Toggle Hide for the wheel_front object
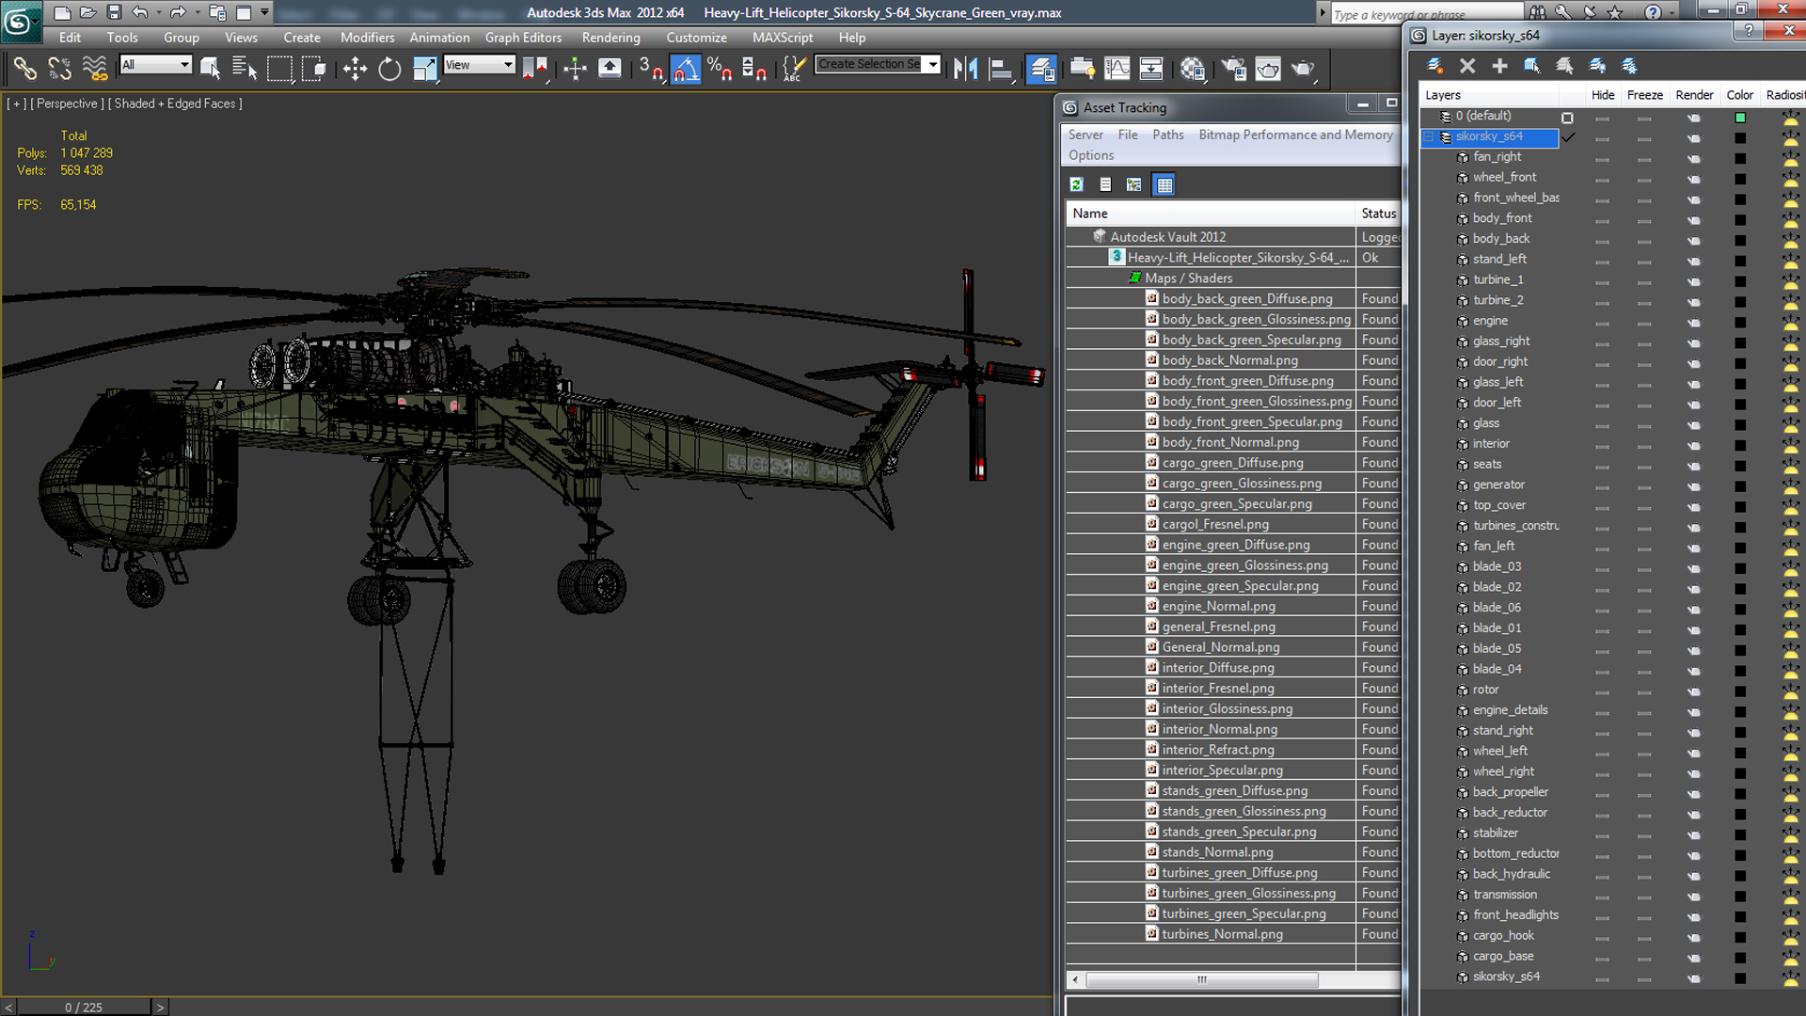The width and height of the screenshot is (1806, 1016). coord(1603,179)
